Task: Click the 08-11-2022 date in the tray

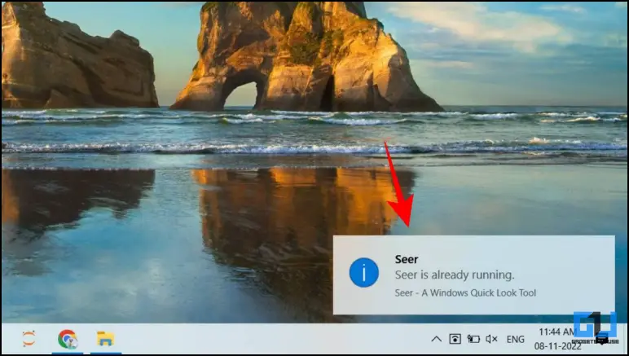Action: click(557, 346)
